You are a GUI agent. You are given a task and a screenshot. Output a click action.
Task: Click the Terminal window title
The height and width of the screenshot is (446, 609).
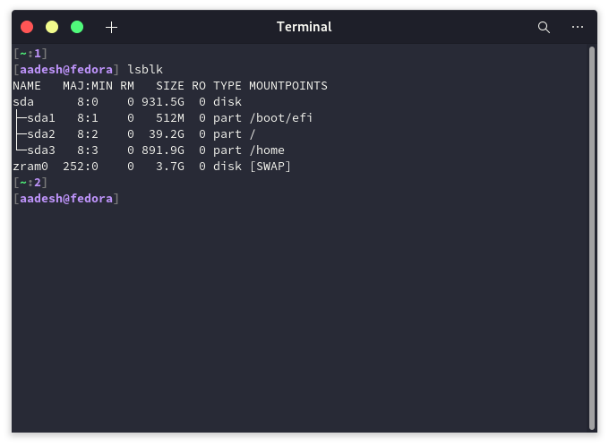tap(304, 27)
